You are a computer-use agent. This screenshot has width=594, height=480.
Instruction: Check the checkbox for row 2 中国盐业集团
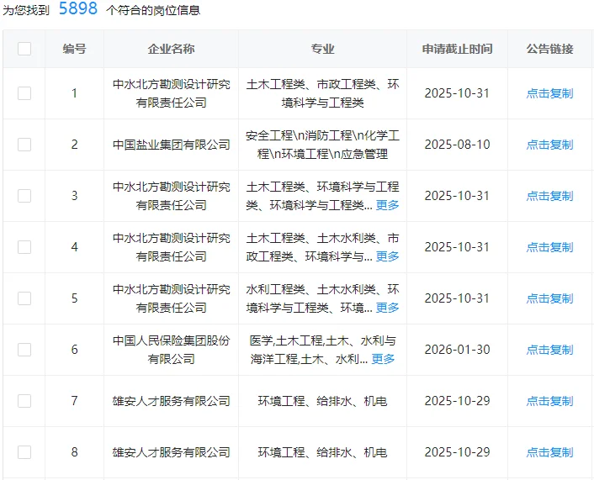pyautogui.click(x=24, y=145)
